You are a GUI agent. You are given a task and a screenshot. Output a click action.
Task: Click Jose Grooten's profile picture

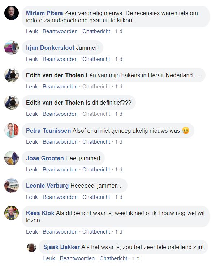click(x=12, y=158)
